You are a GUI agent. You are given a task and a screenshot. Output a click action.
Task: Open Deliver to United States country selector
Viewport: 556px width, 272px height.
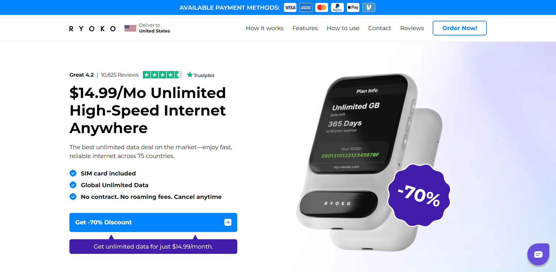147,28
